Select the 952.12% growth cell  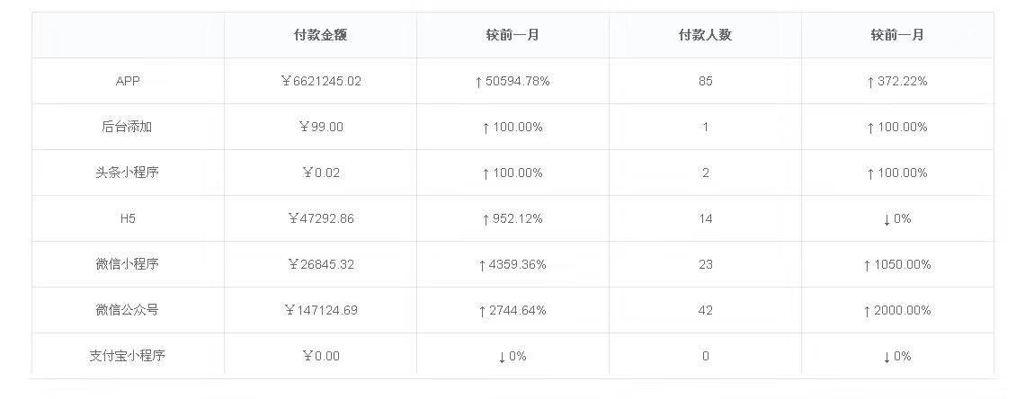[x=512, y=218]
